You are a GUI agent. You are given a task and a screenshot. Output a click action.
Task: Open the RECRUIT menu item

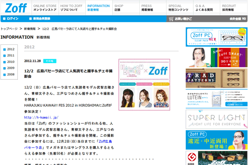234,8
